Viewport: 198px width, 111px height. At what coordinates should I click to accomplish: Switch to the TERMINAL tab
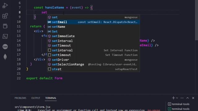coord(51,98)
